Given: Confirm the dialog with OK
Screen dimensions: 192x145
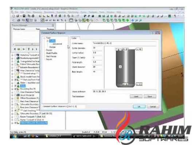Looking at the screenshot, I should point(139,107).
